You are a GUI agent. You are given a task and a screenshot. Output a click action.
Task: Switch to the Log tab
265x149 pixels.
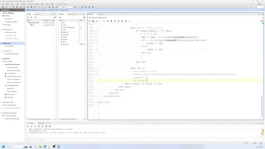click(48, 123)
